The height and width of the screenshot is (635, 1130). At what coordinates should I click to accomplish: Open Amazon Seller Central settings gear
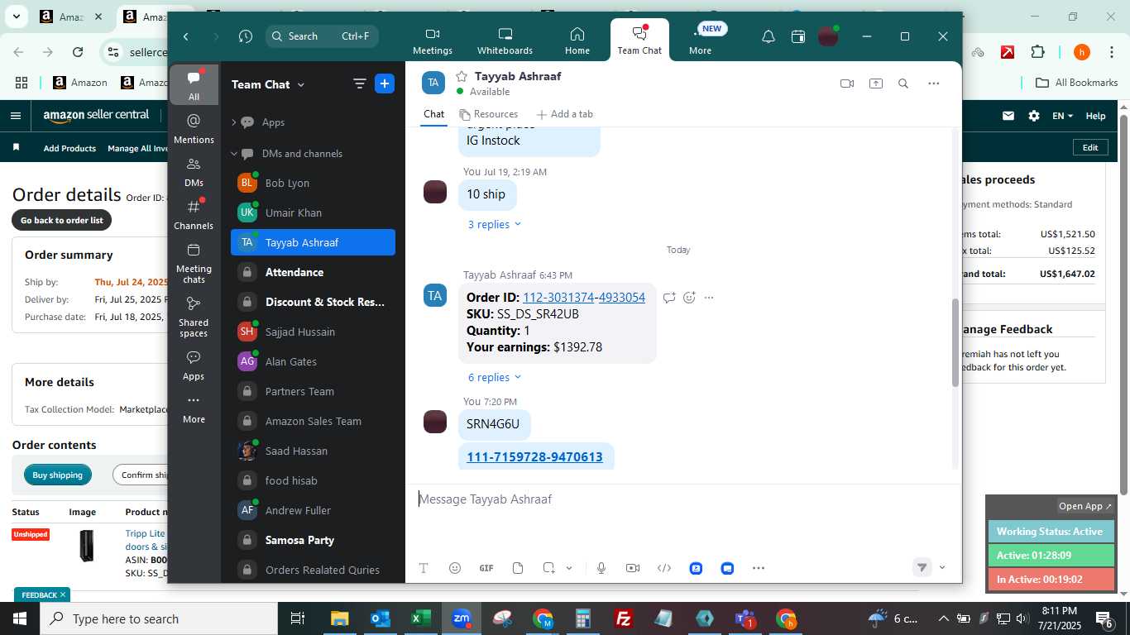click(1034, 116)
